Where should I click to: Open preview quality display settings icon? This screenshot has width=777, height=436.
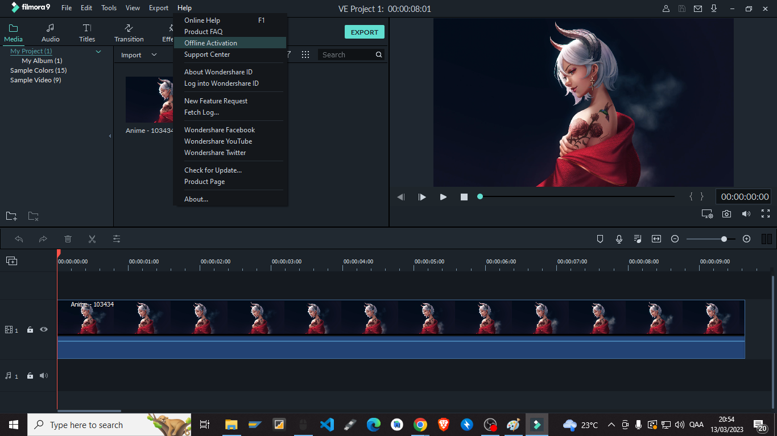pyautogui.click(x=707, y=214)
